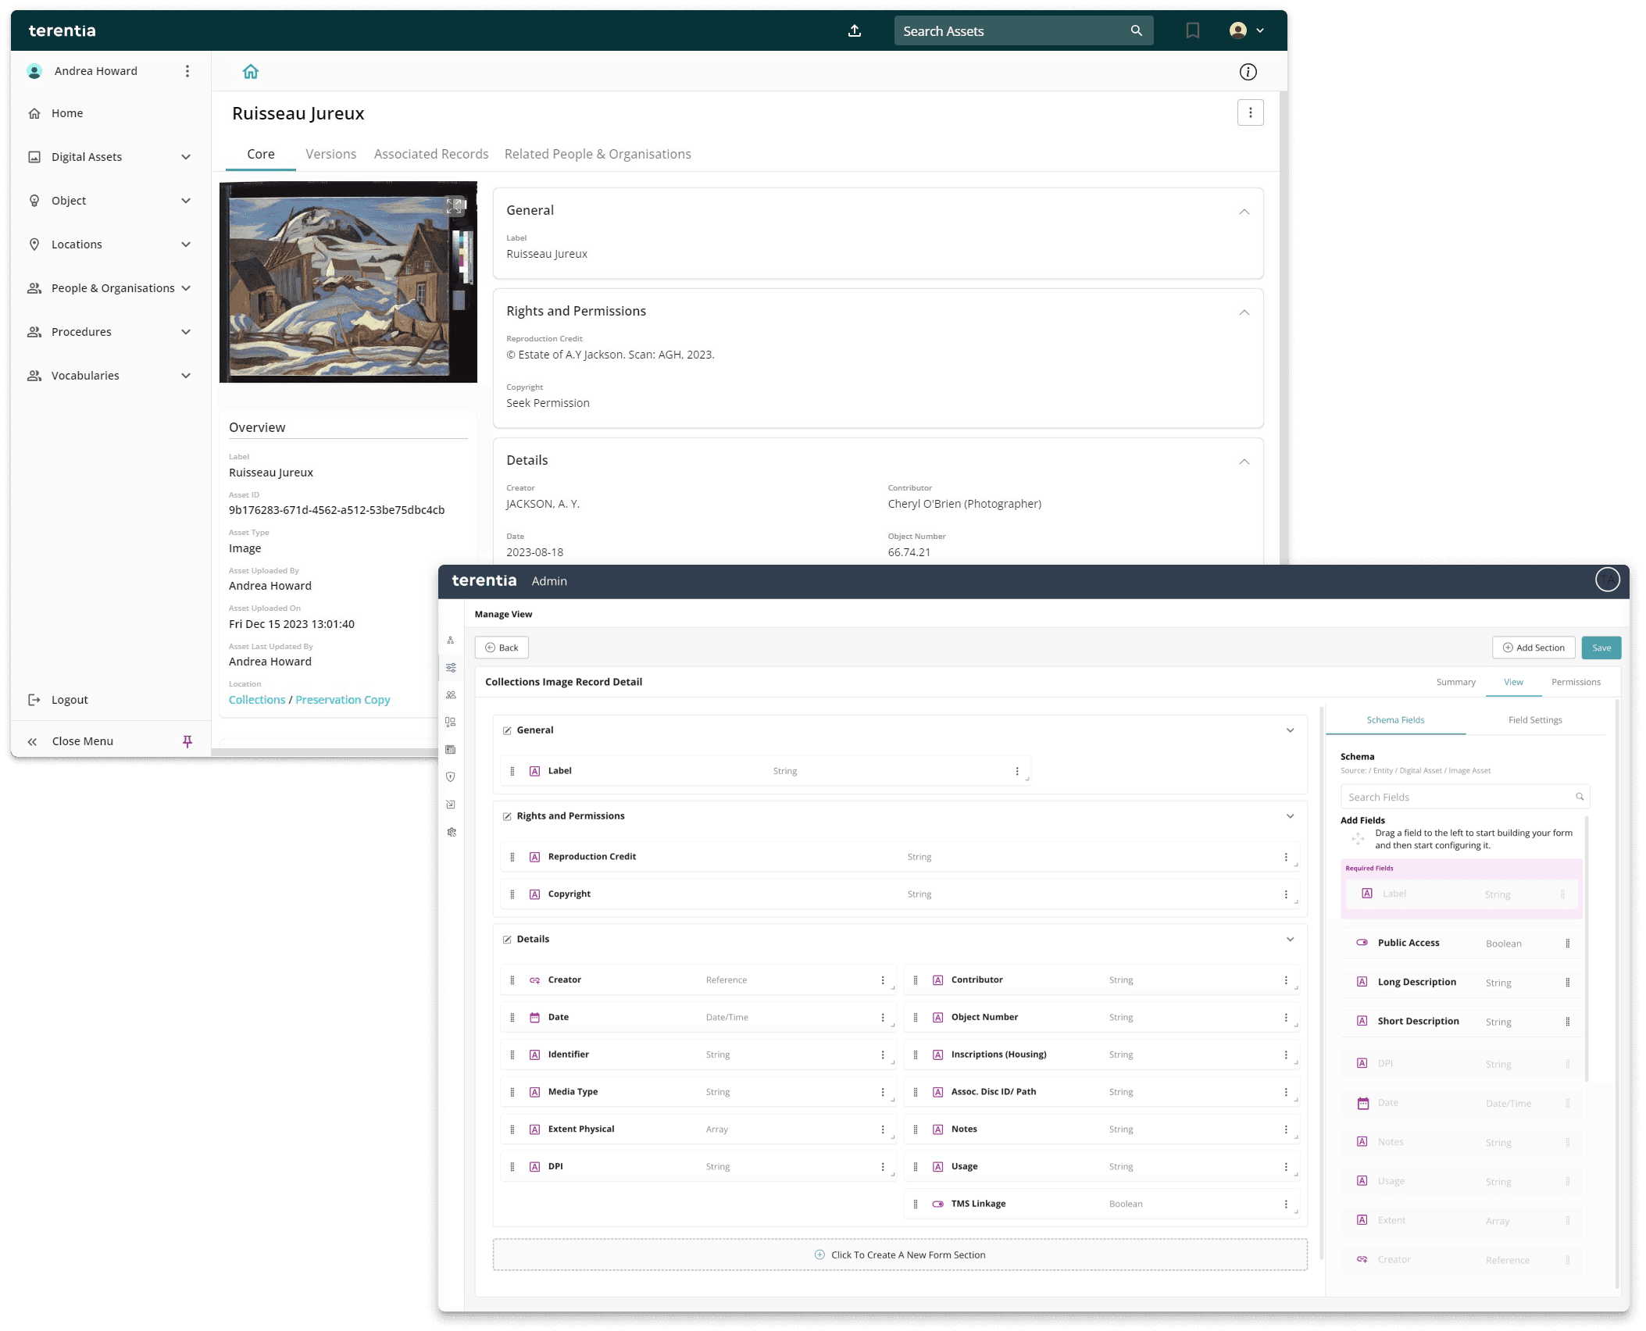Collapse the Details panel on record page
The width and height of the screenshot is (1646, 1331).
(x=1244, y=462)
